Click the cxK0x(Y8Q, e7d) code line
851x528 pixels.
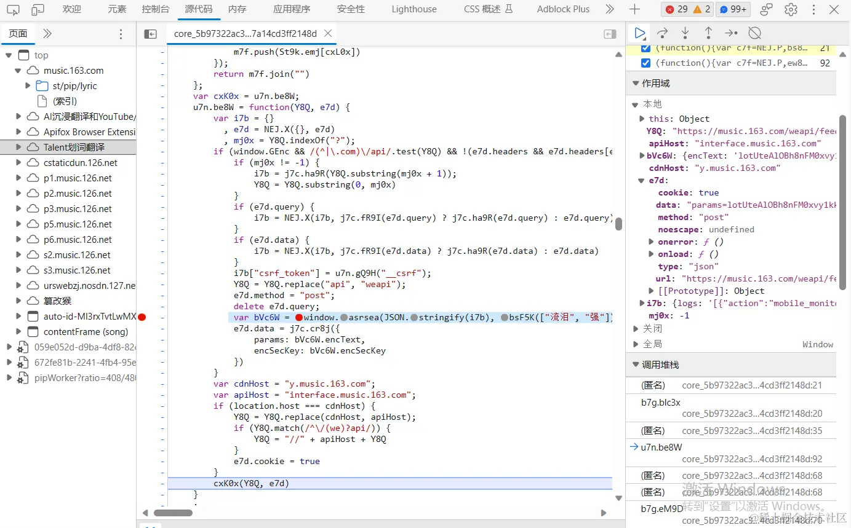coord(251,483)
